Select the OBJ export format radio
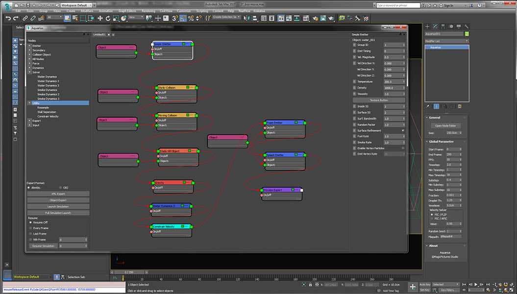The image size is (517, 294). tap(60, 187)
